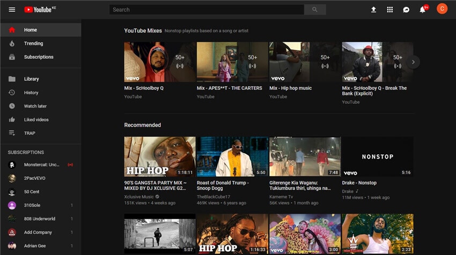Viewport: 456px width, 255px height.
Task: Play Mix - APES**T THE CARTERS thumbnail
Action: 232,62
